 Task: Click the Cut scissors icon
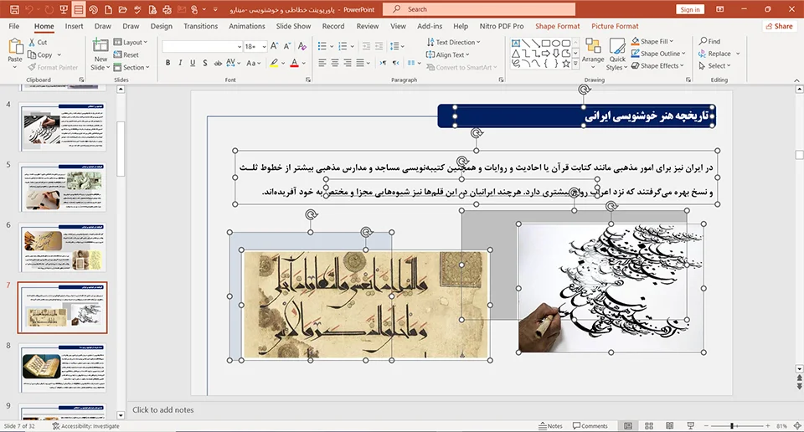coord(32,43)
